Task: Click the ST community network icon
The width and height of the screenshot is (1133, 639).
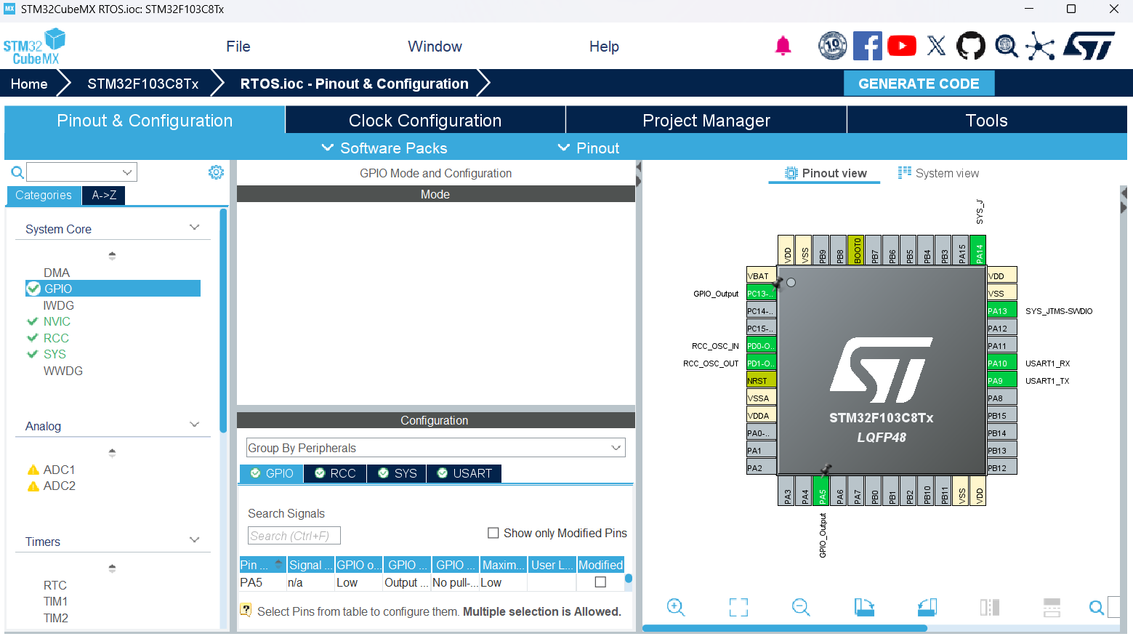Action: (x=1040, y=47)
